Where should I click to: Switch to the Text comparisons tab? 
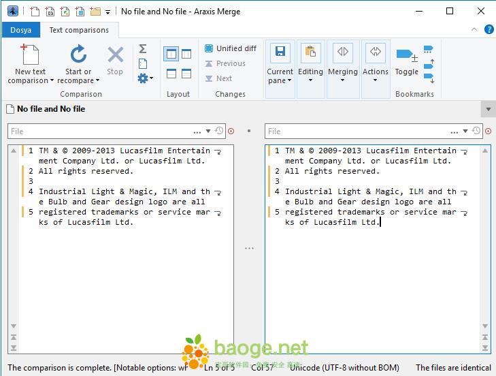[79, 30]
